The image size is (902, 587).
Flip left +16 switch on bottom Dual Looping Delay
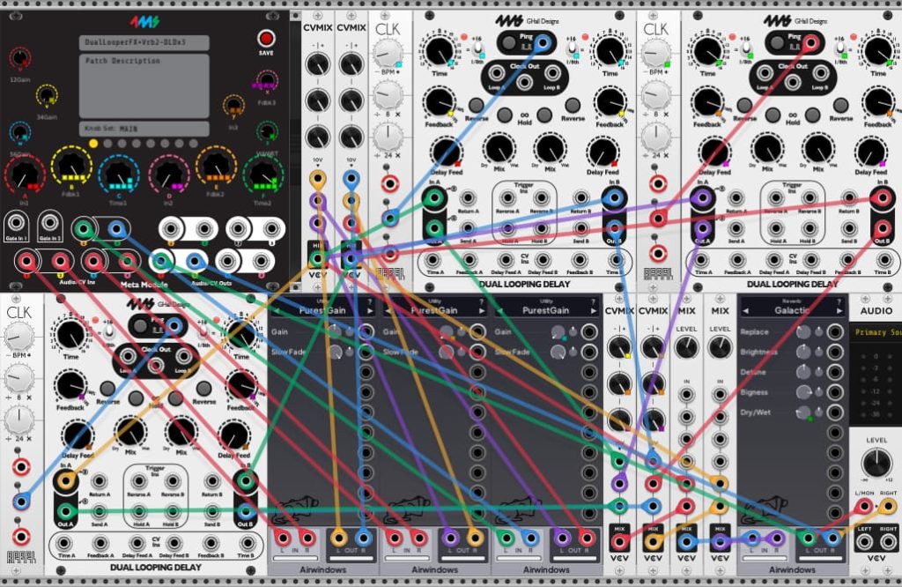pyautogui.click(x=108, y=332)
